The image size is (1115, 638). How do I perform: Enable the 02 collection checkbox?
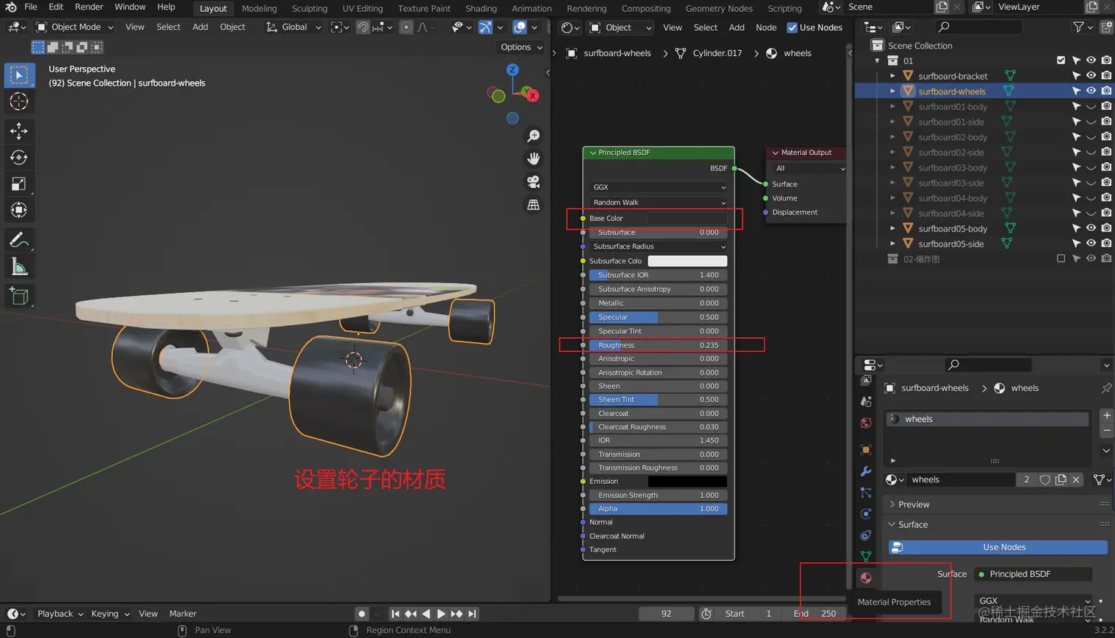pos(1060,259)
